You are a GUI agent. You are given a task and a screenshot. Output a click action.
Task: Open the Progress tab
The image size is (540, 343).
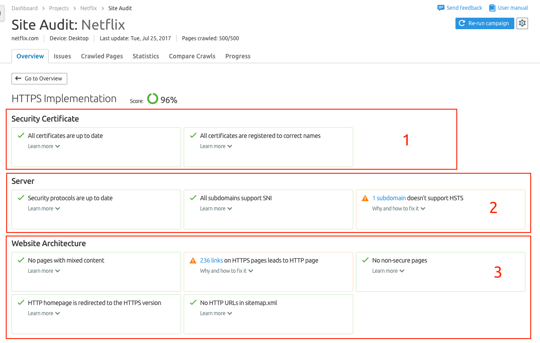click(x=238, y=56)
